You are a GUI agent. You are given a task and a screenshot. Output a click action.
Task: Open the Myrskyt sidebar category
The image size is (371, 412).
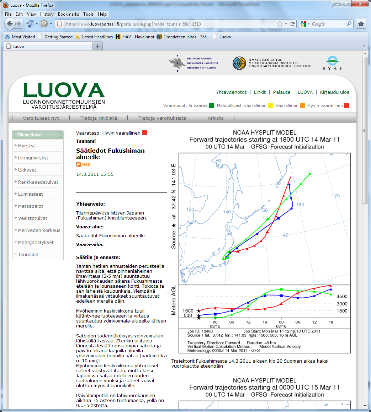pyautogui.click(x=27, y=146)
